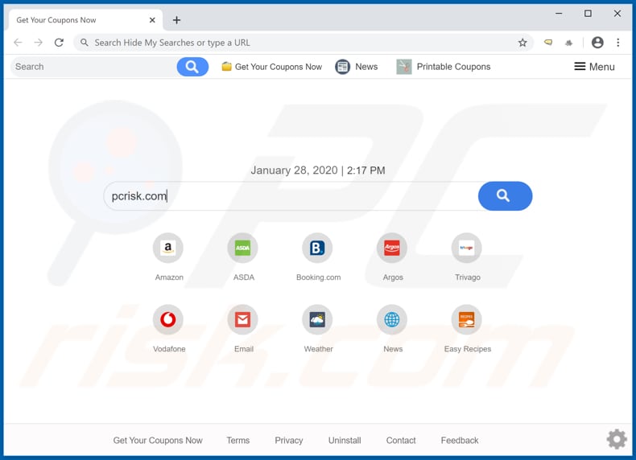Open the Chrome profile avatar icon
The height and width of the screenshot is (460, 636).
click(x=597, y=43)
